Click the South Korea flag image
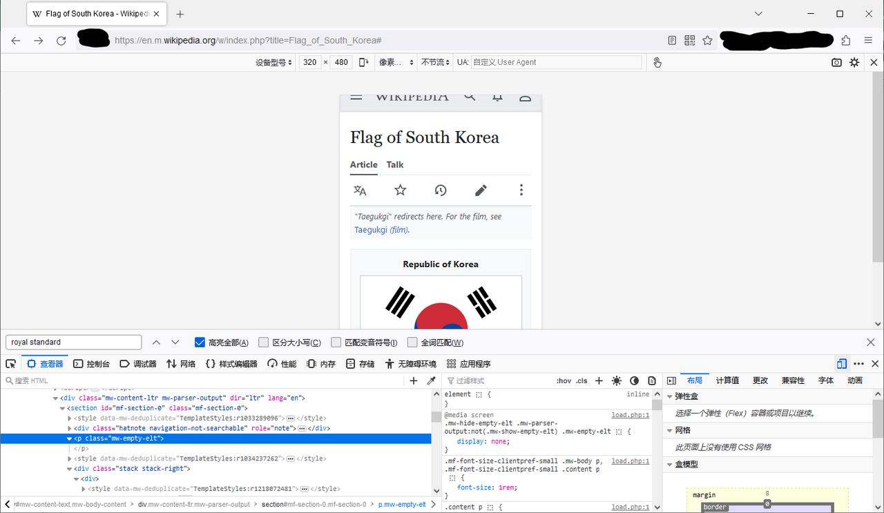The height and width of the screenshot is (513, 884). click(x=441, y=302)
